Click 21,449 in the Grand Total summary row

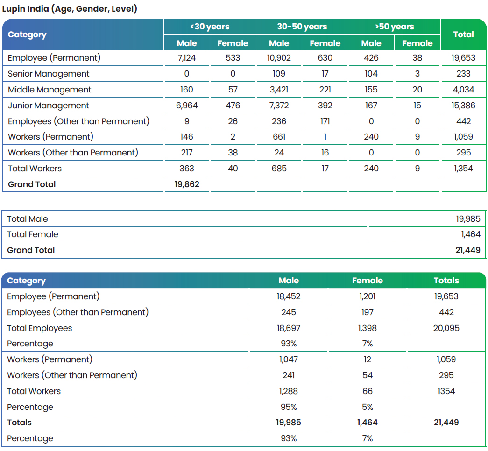pos(468,250)
